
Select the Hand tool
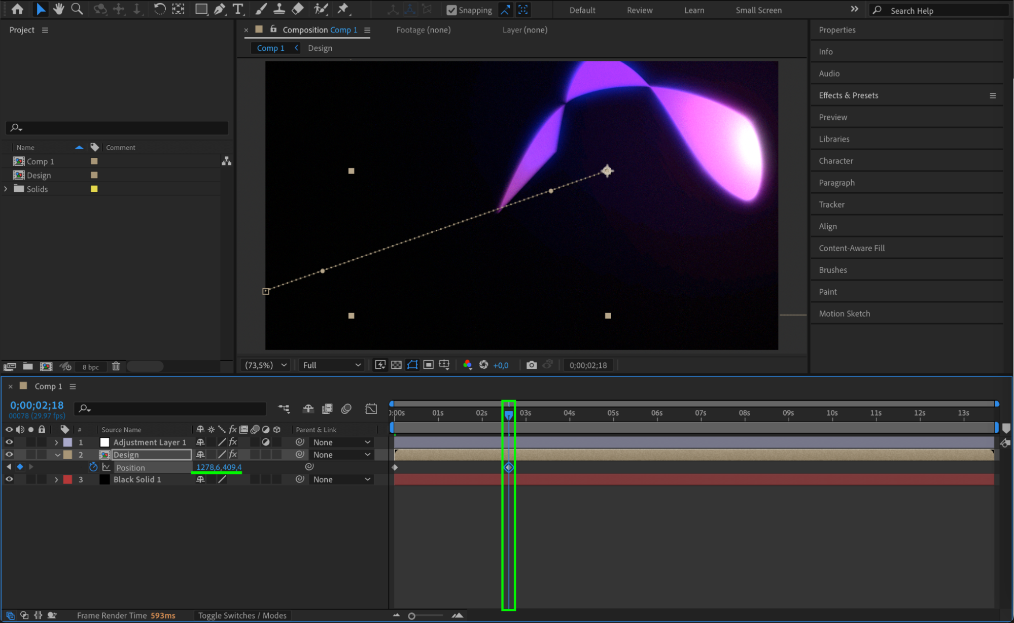(58, 9)
